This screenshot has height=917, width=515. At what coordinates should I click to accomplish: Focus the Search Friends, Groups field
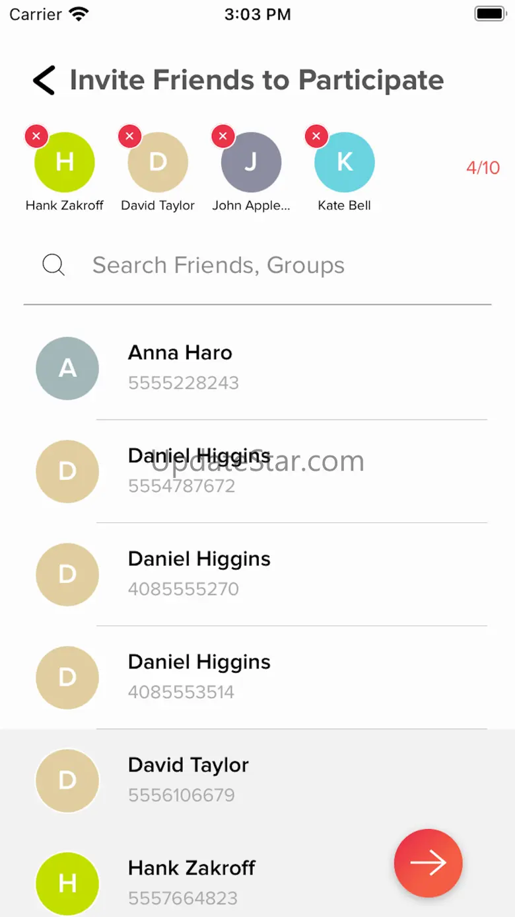pyautogui.click(x=257, y=265)
